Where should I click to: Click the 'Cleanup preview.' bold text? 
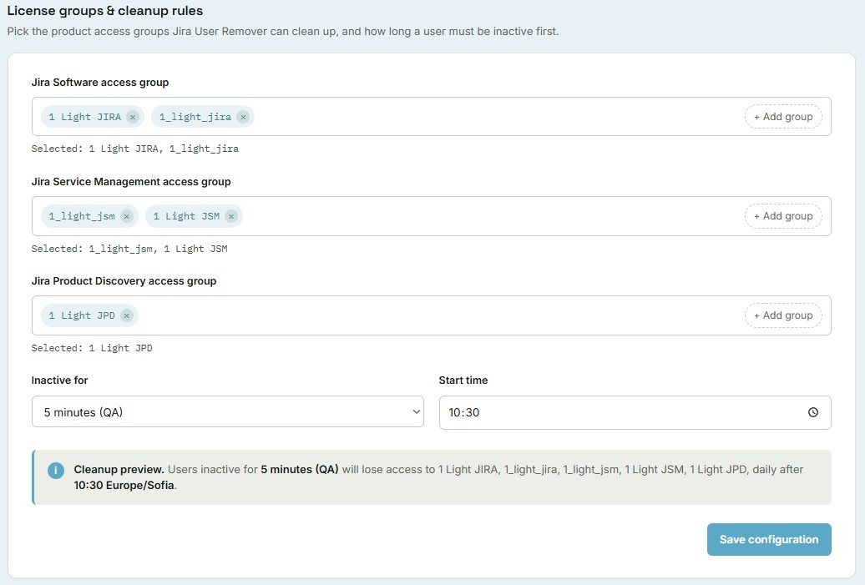[x=119, y=469]
